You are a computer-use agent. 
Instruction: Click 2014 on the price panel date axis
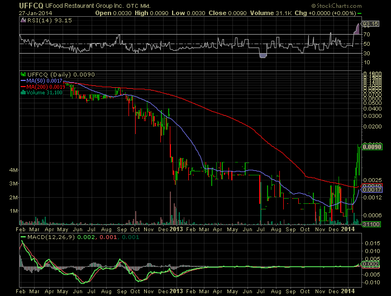(x=347, y=229)
